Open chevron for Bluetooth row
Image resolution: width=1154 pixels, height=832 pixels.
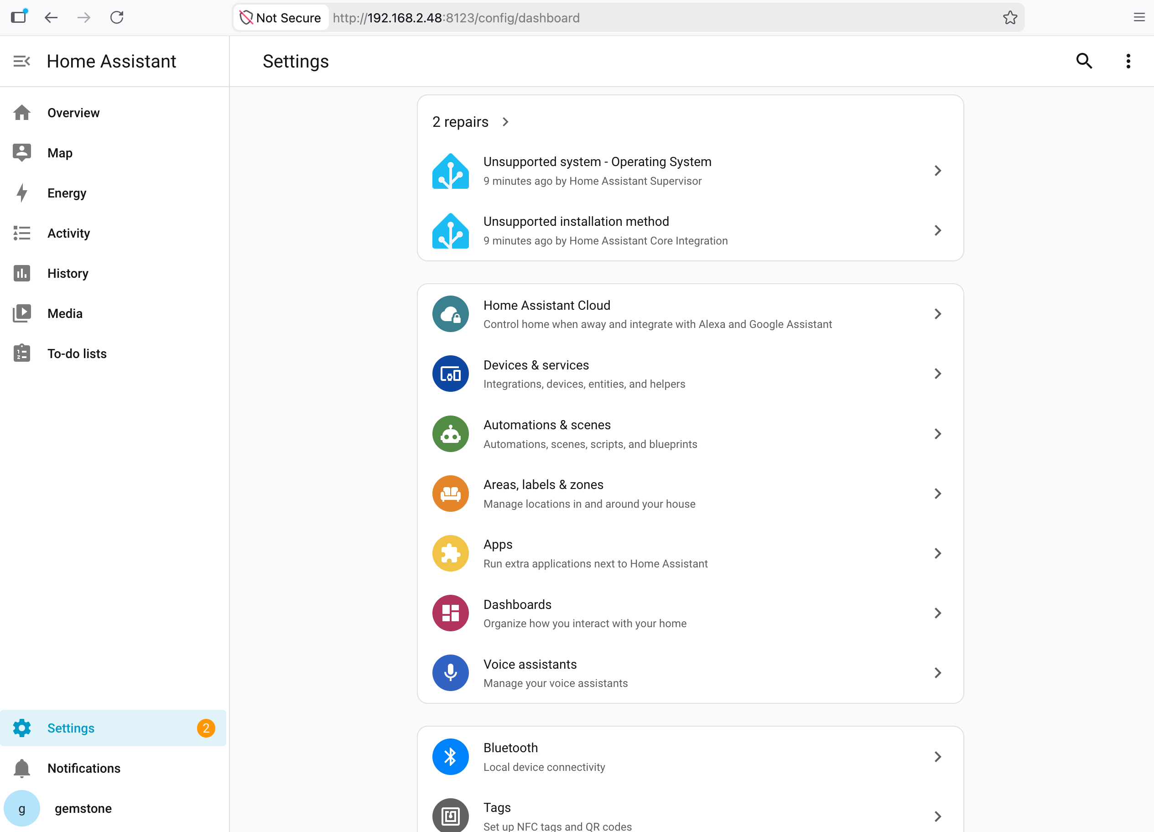point(937,757)
